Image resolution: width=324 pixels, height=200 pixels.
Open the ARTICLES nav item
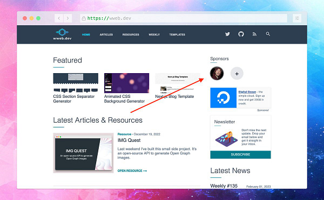point(106,34)
